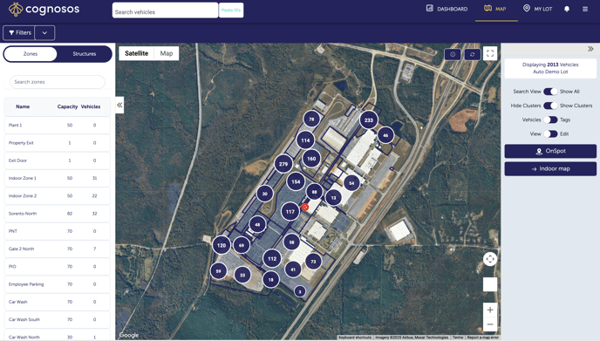
Task: Toggle Search View / Show All switch
Action: click(x=550, y=92)
